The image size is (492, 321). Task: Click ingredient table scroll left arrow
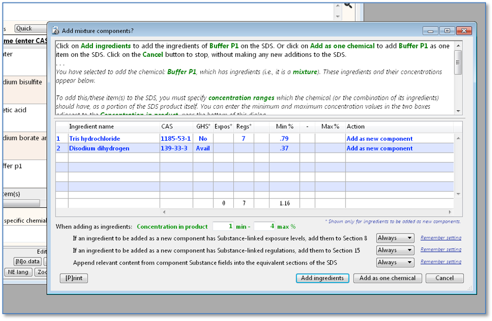point(164,212)
